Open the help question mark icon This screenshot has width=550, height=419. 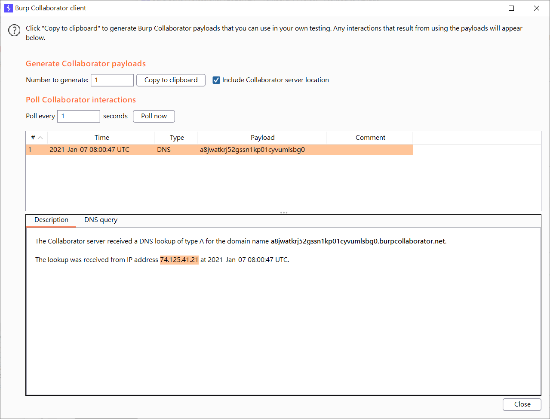coord(14,30)
